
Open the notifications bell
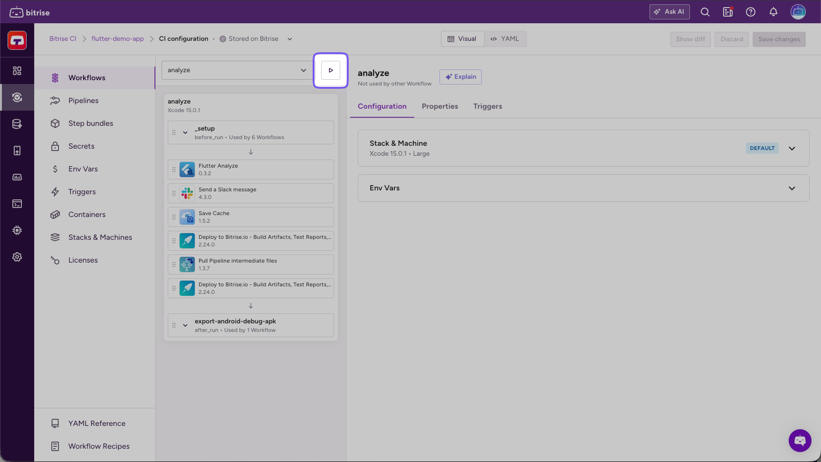coord(773,12)
